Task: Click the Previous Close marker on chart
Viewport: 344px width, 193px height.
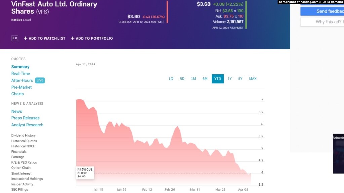Action: click(x=85, y=173)
